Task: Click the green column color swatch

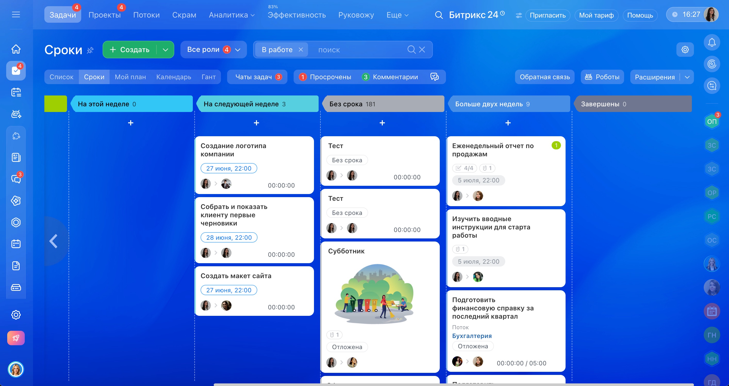Action: tap(55, 104)
